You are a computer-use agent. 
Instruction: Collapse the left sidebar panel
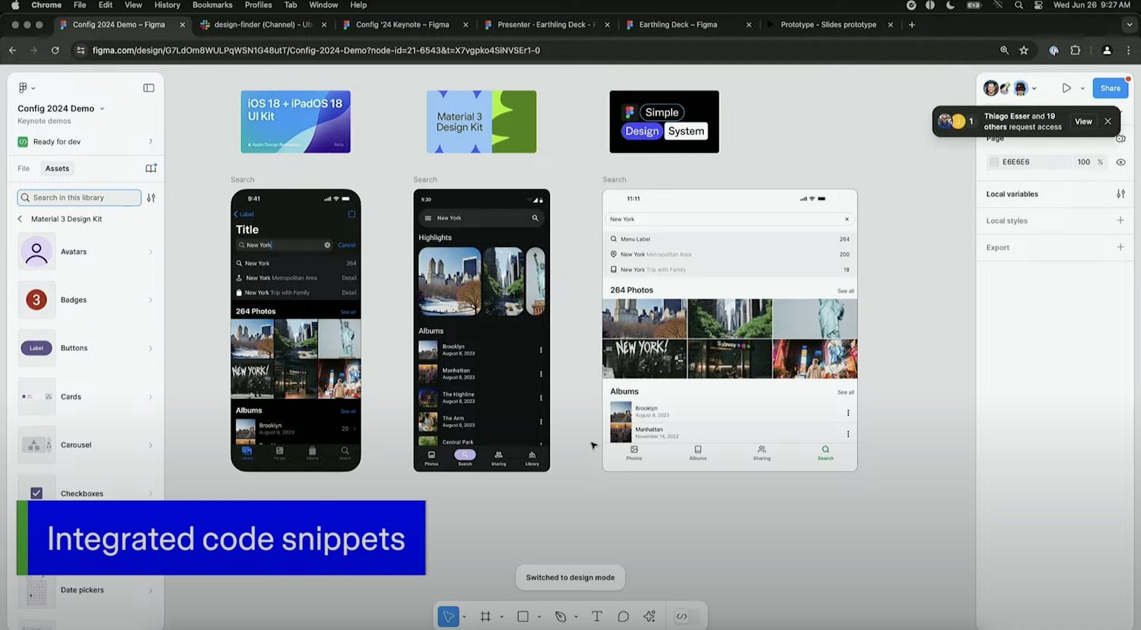[x=148, y=88]
